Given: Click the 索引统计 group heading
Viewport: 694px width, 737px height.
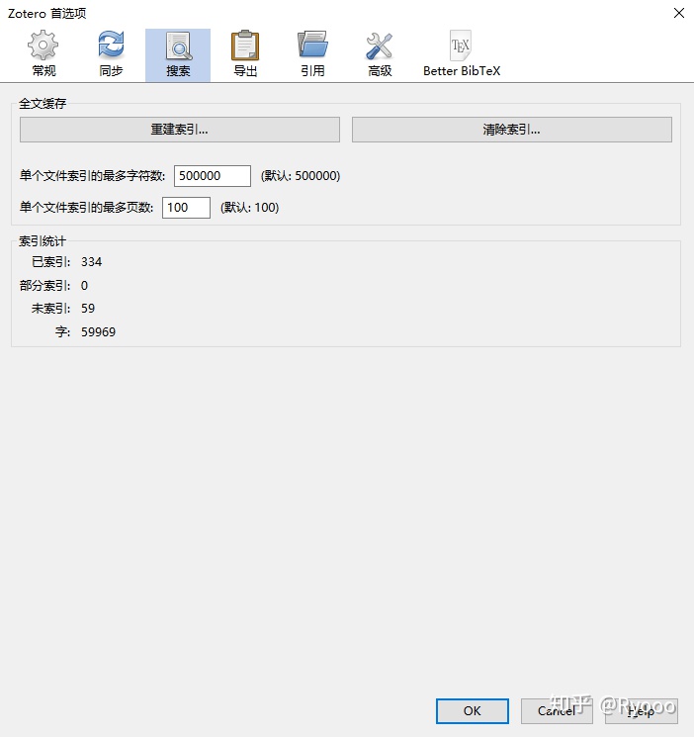Looking at the screenshot, I should coord(43,241).
